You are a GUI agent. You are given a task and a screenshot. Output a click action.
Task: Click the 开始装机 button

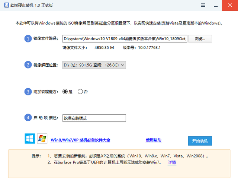[x=200, y=141]
